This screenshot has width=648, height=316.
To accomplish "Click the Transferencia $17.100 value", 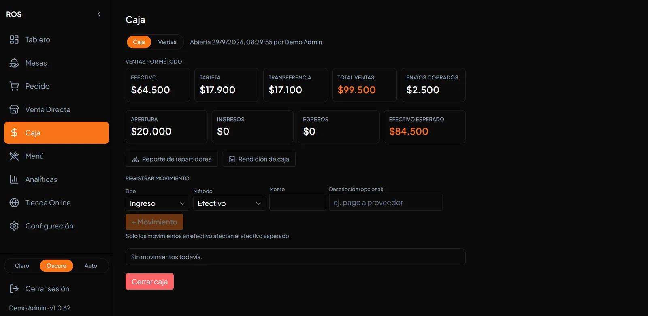I will click(x=285, y=90).
